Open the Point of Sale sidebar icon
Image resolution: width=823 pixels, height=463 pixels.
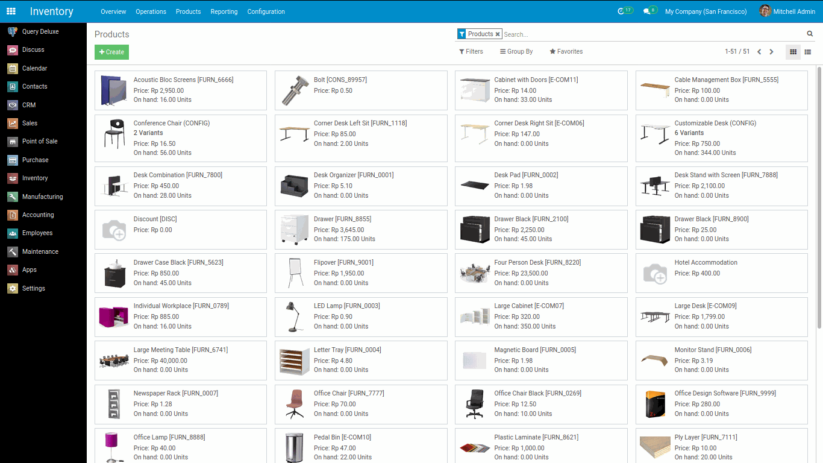pyautogui.click(x=12, y=142)
